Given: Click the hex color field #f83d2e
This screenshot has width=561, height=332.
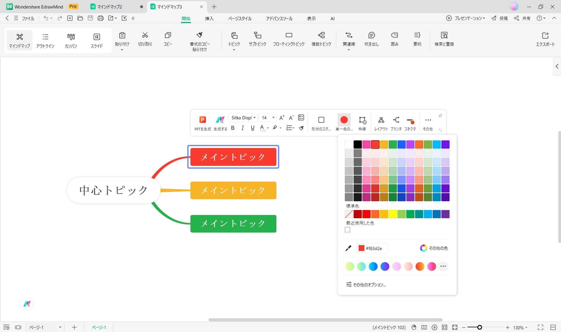Looking at the screenshot, I should click(x=372, y=248).
